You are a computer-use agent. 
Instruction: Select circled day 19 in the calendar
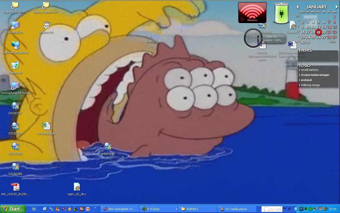pyautogui.click(x=318, y=32)
